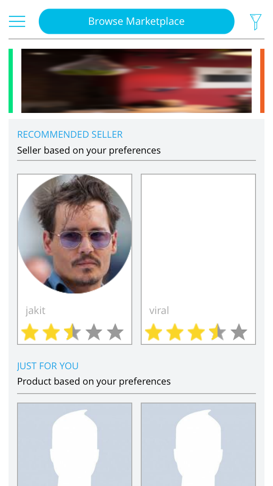This screenshot has height=486, width=273.
Task: Click the first star under jakit
Action: click(x=30, y=332)
